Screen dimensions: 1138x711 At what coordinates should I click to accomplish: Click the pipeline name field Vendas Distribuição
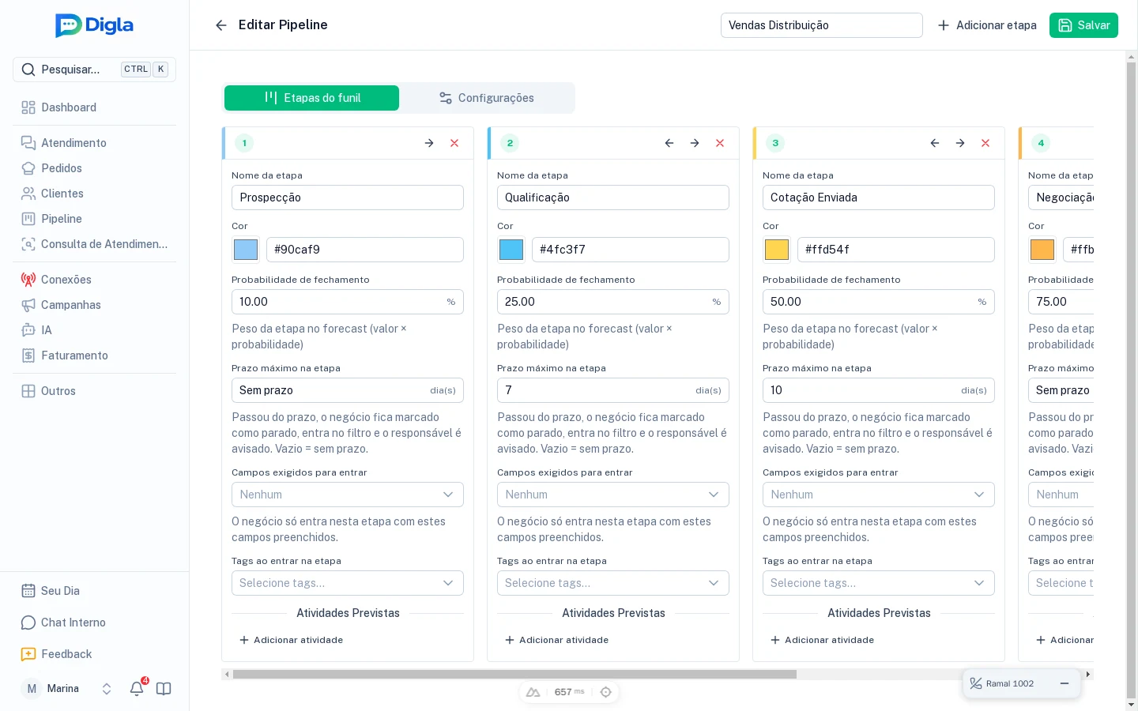click(822, 25)
